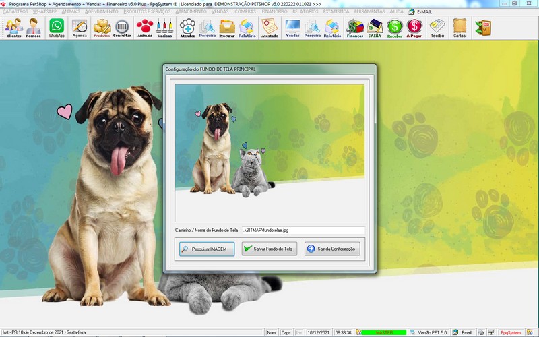Open the VENDAS menu
Viewport: 539px width, 337px height.
point(220,11)
